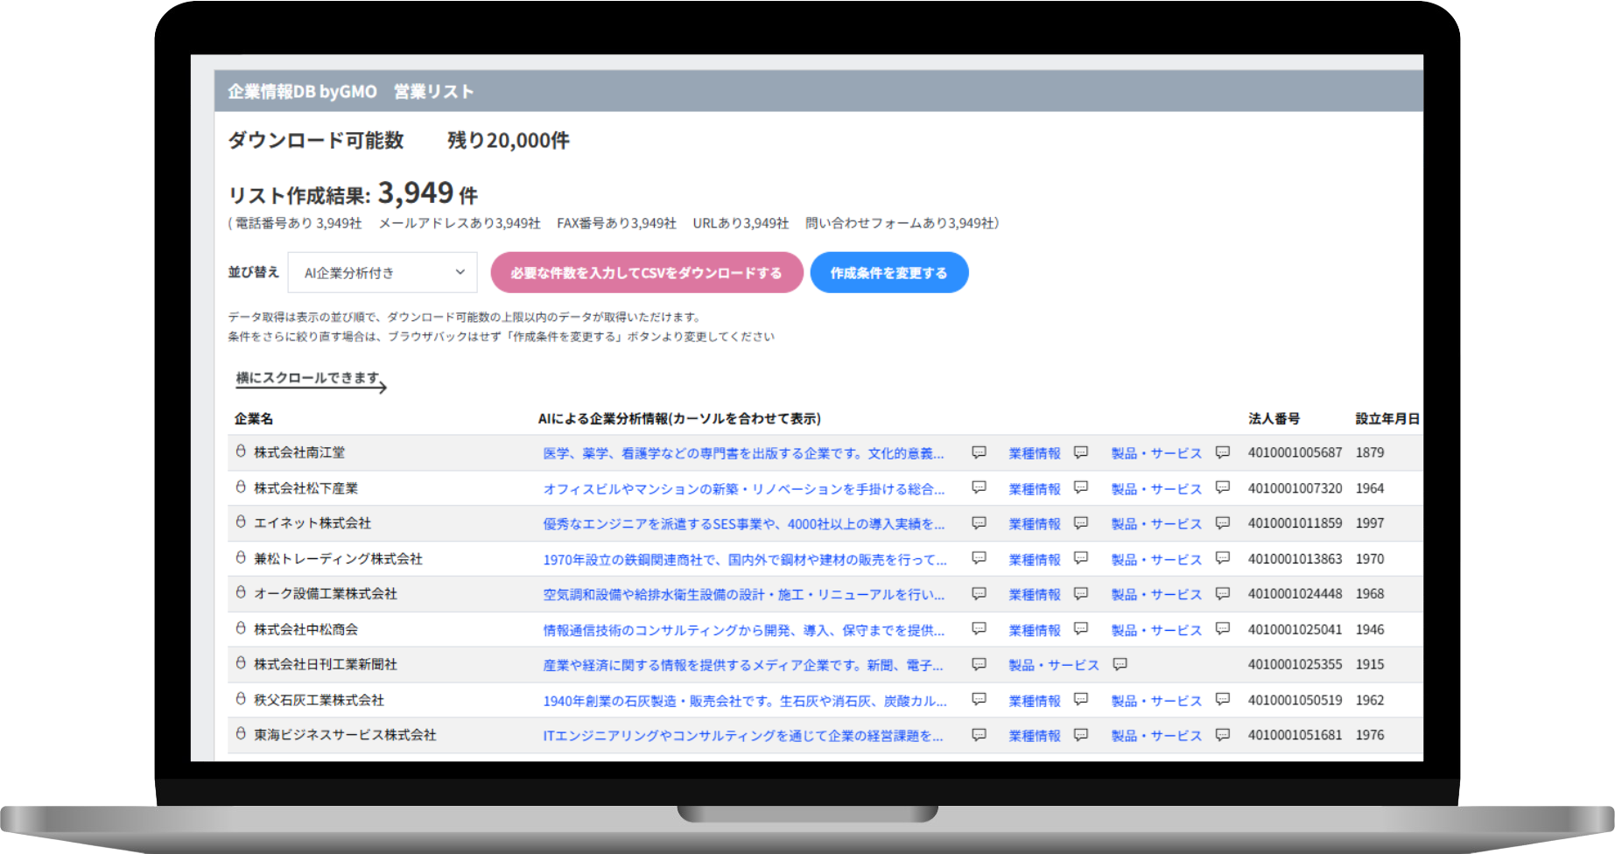Click comment icon after 兼松トレーディング株式会社 AI summary
The width and height of the screenshot is (1615, 854).
click(979, 558)
